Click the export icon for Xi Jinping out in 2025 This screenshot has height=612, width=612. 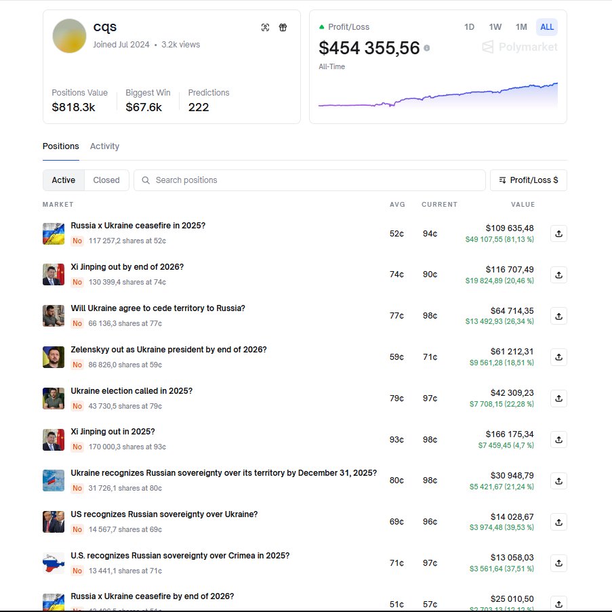[x=558, y=439]
